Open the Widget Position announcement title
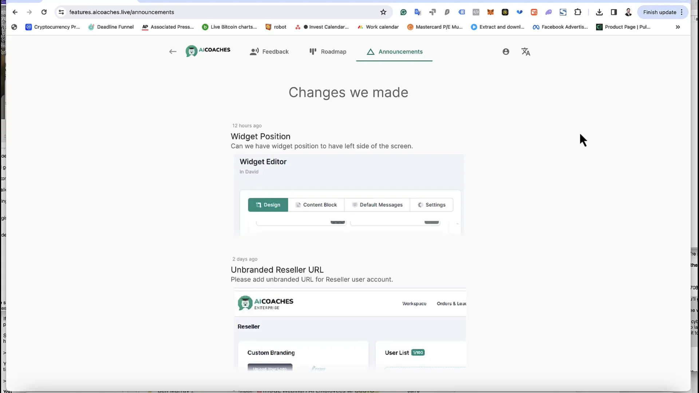This screenshot has height=393, width=699. click(261, 136)
